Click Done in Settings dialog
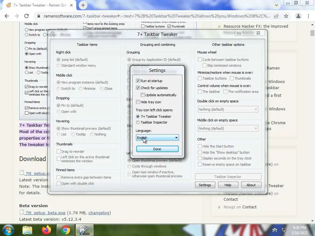Image resolution: width=315 pixels, height=236 pixels. click(x=157, y=149)
